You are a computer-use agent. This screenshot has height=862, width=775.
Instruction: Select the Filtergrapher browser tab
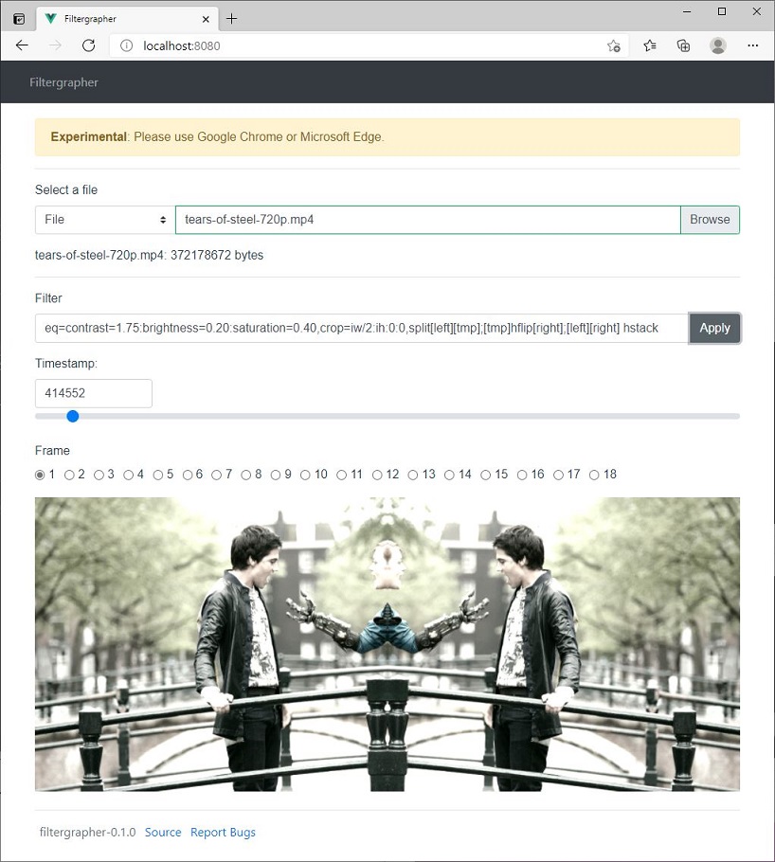127,19
